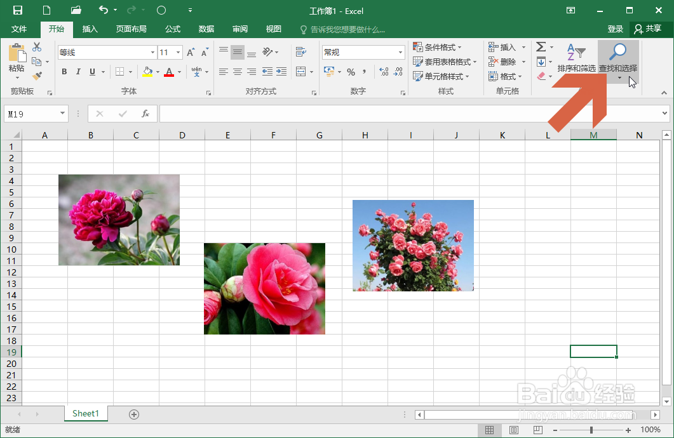Open 单元格样式 cell styles menu
The width and height of the screenshot is (674, 438).
[x=441, y=76]
